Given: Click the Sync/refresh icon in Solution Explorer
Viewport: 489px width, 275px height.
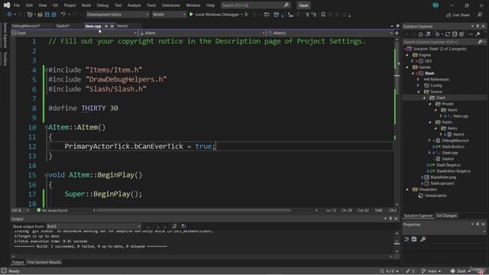Looking at the screenshot, I should pos(448,34).
